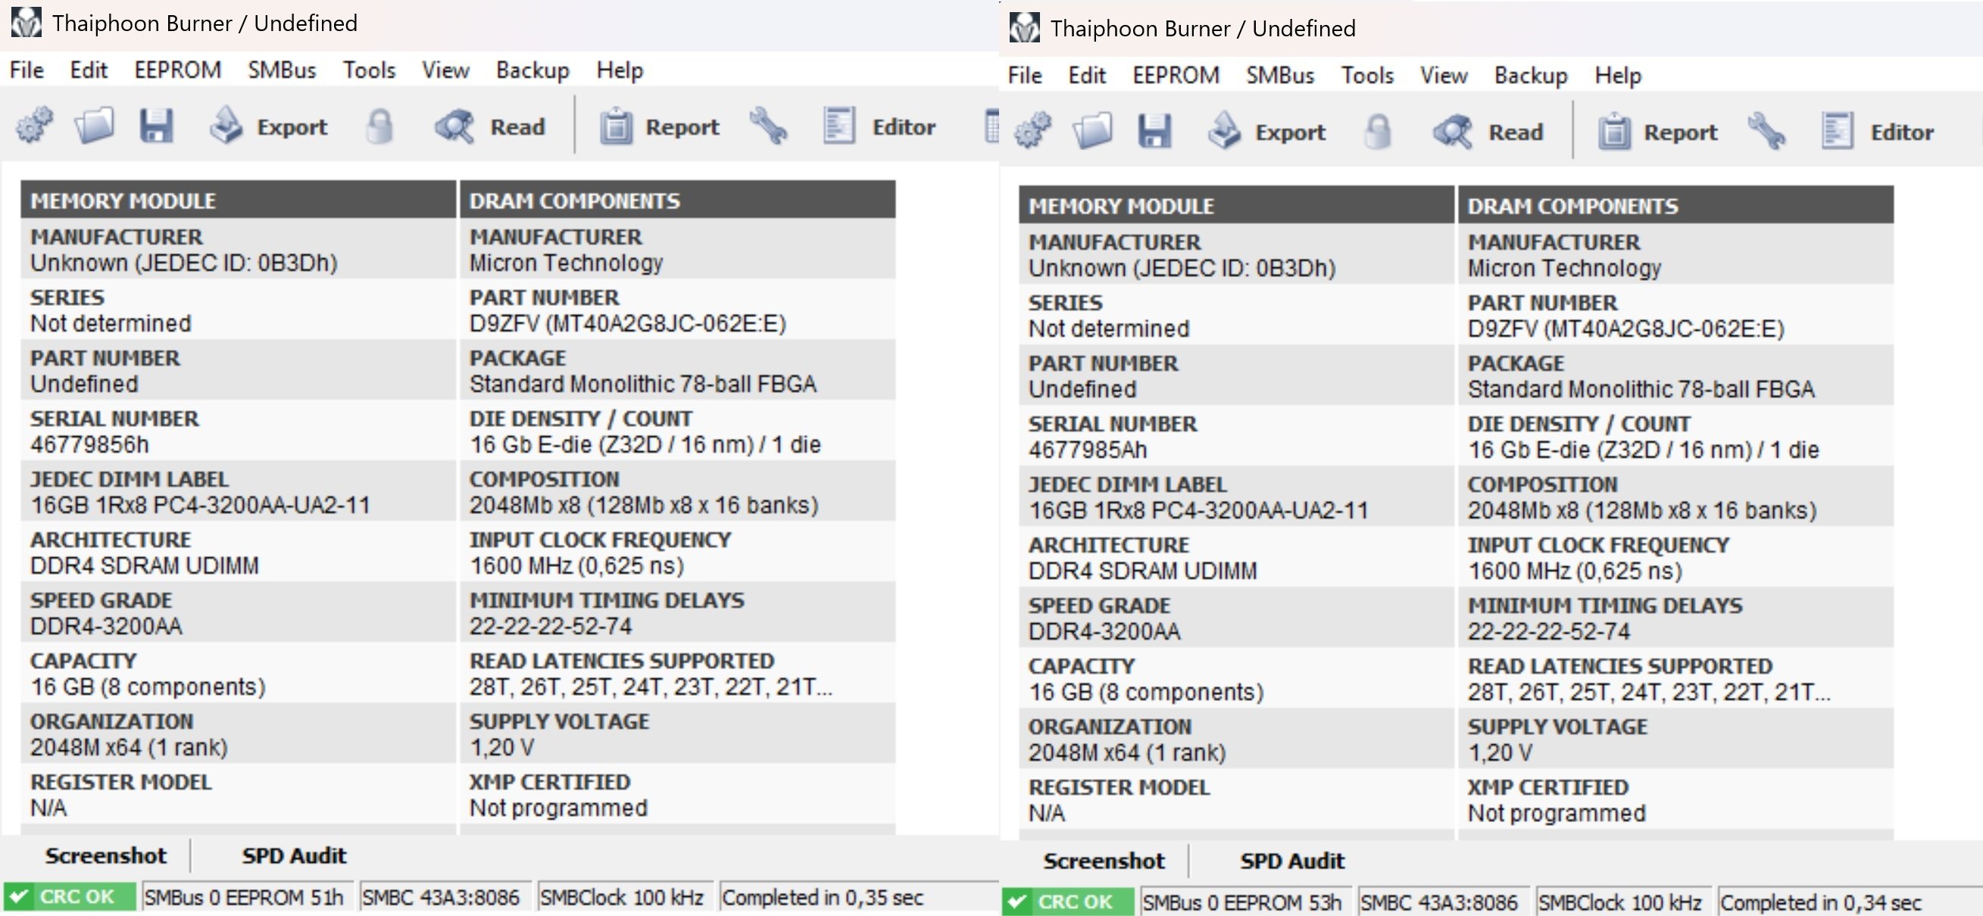This screenshot has width=1983, height=916.
Task: Click serial number 4677985Ah value in right window
Action: coord(1087,450)
